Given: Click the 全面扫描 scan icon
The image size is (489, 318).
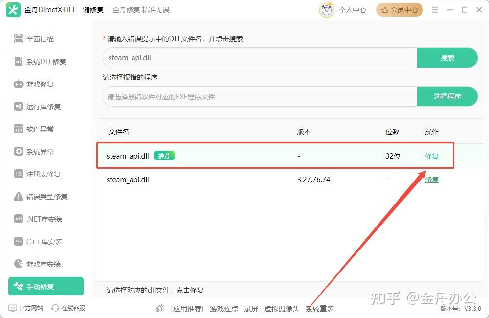Looking at the screenshot, I should point(19,39).
